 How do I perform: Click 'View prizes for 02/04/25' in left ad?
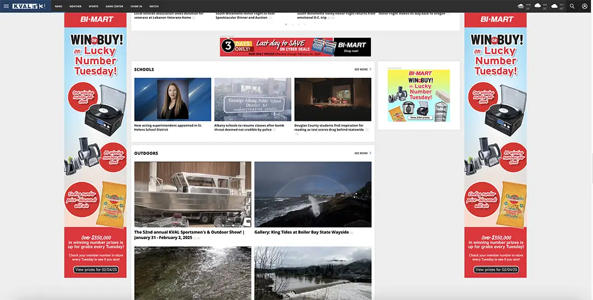pyautogui.click(x=96, y=270)
